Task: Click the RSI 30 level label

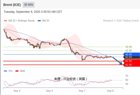Action: (x=127, y=84)
